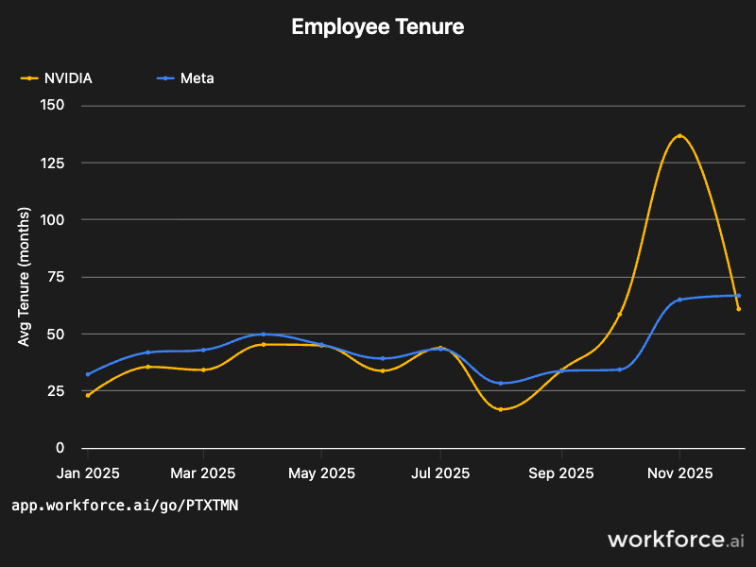Select NVIDIA data point at Mar 2025

tap(203, 369)
